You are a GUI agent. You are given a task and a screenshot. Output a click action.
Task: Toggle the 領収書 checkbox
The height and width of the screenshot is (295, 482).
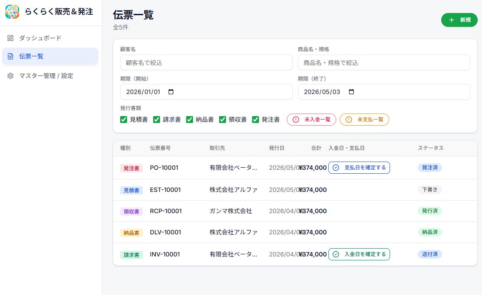tap(222, 120)
